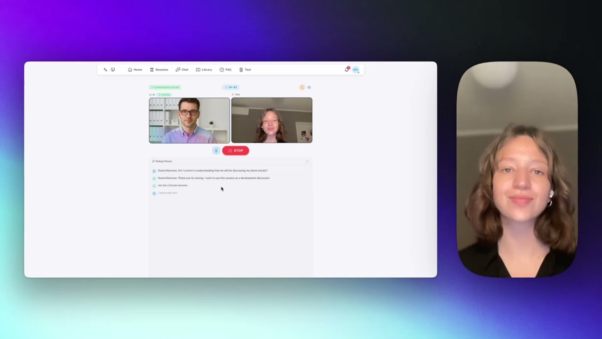Viewport: 602px width, 339px height.
Task: Click message 'Thank you for joining' line
Action: point(214,178)
